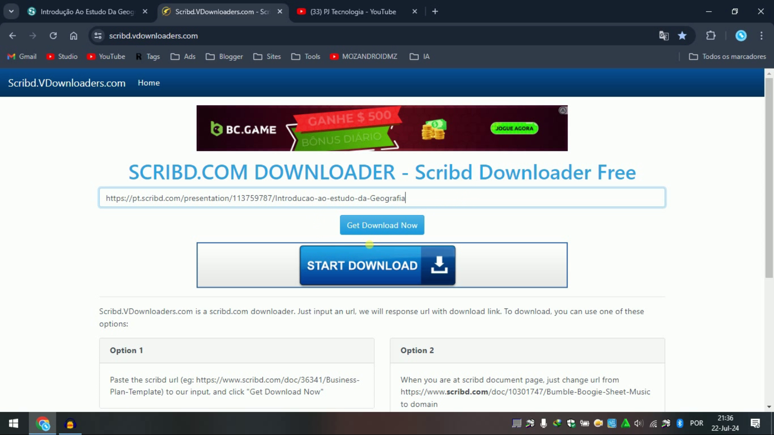Open the volume icon in system tray
The image size is (774, 435).
[x=638, y=423]
